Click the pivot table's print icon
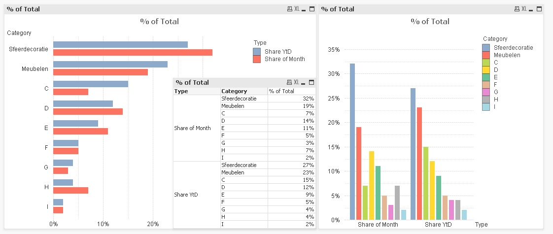The width and height of the screenshot is (553, 234). (289, 82)
